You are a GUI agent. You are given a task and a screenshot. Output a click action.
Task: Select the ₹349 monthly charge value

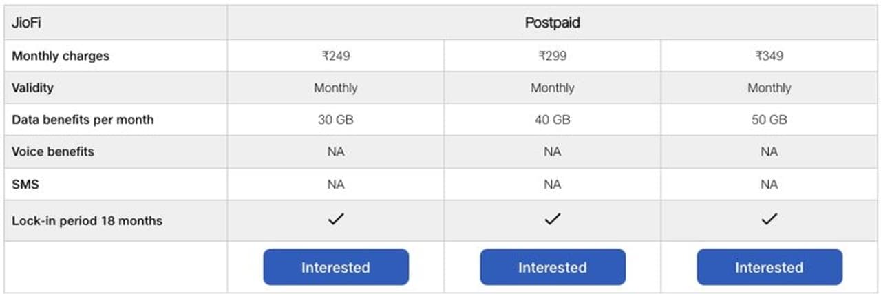(x=769, y=56)
